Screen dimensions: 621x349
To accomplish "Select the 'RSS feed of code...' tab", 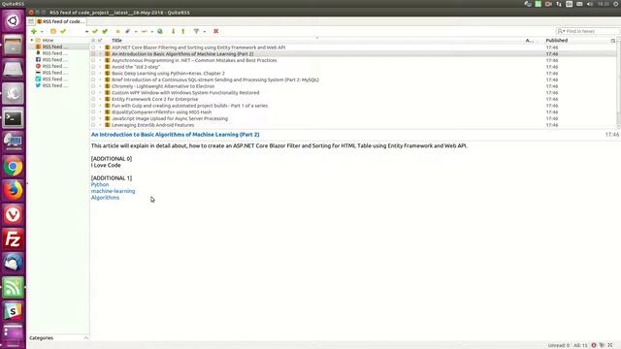I will pos(60,21).
